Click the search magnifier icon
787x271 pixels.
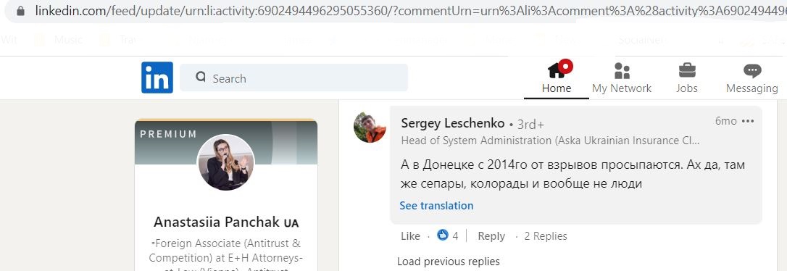[201, 78]
